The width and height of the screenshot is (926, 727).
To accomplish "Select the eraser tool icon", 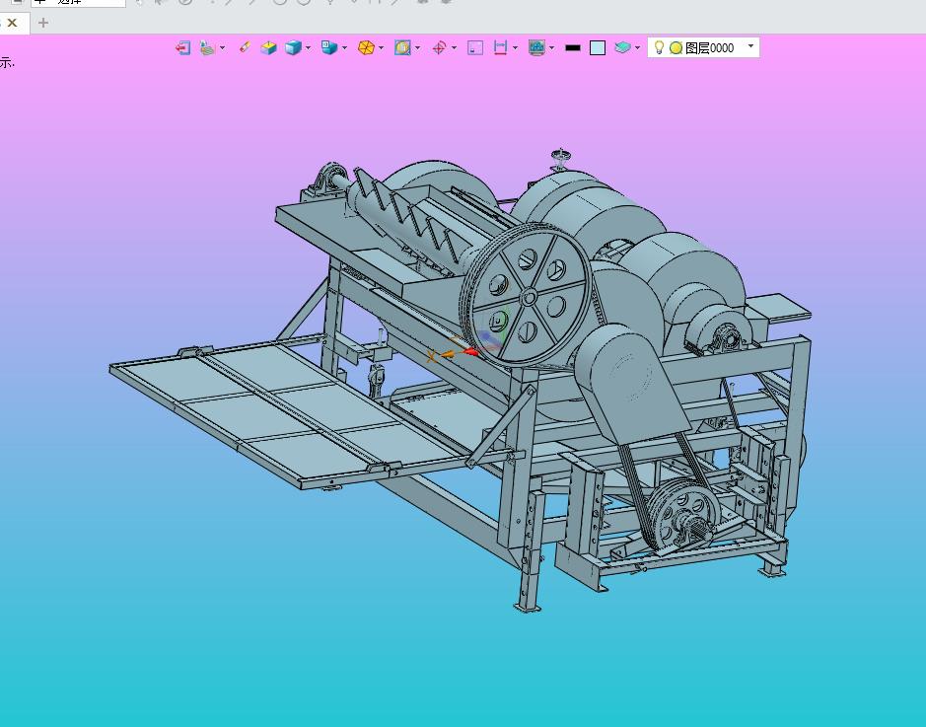I will (x=245, y=47).
